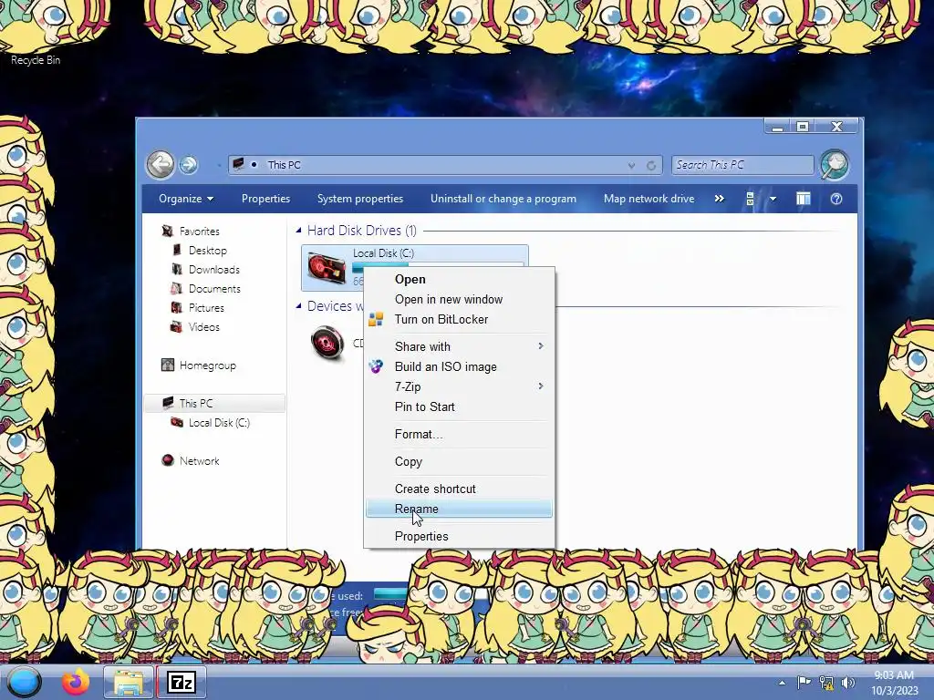Choose Pin to Start
Image resolution: width=934 pixels, height=700 pixels.
tap(459, 407)
